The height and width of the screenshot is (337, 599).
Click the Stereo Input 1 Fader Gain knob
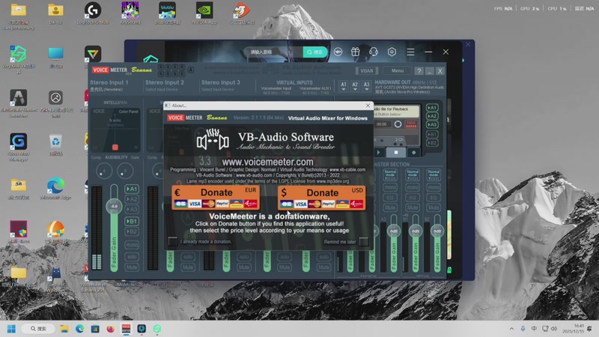tap(114, 207)
